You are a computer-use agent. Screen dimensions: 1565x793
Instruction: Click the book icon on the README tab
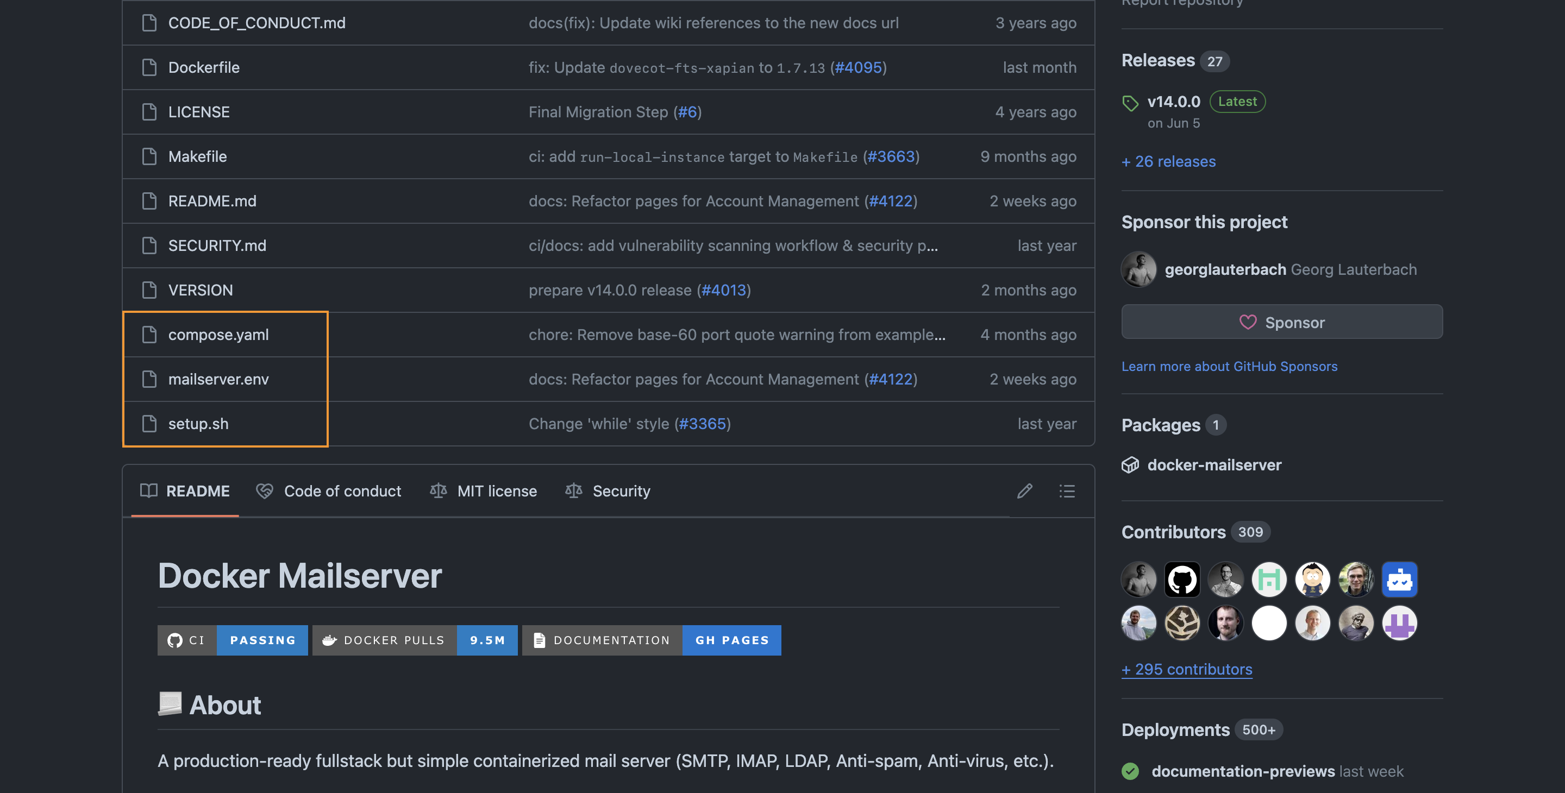click(149, 490)
